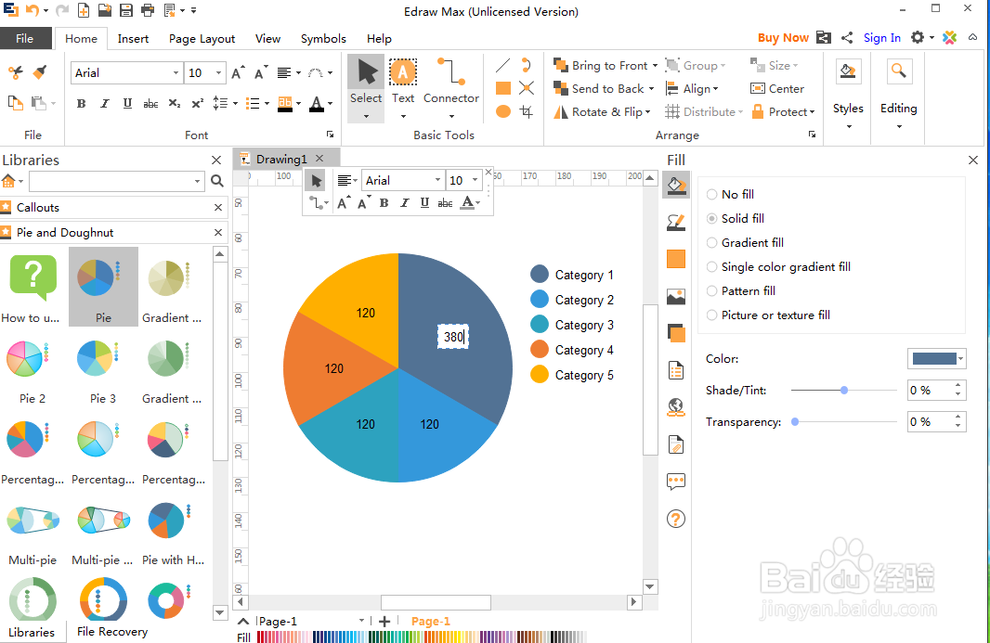Open the Help tab
Viewport: 990px width, 643px height.
click(x=379, y=38)
